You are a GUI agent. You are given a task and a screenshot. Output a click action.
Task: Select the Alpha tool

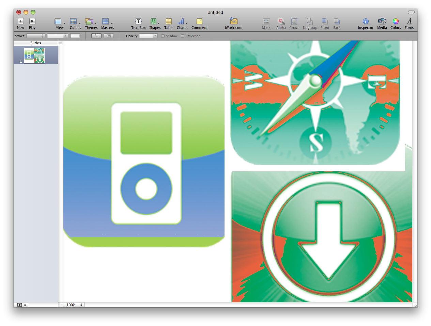(281, 24)
